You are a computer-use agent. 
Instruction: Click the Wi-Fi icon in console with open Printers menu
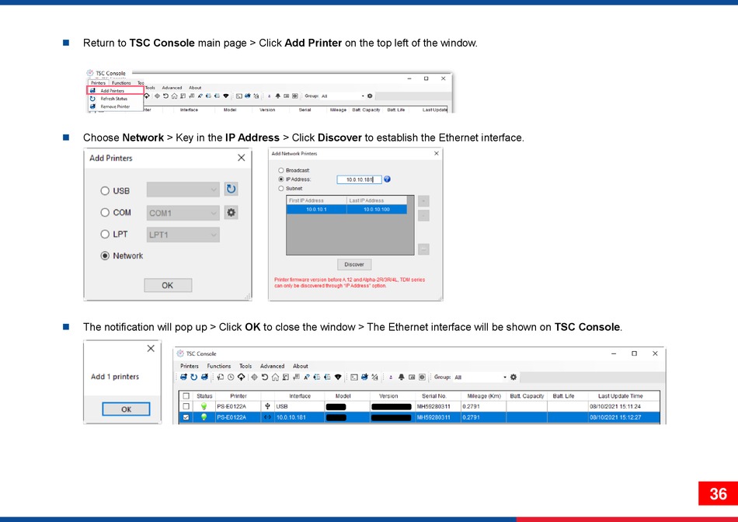point(226,96)
